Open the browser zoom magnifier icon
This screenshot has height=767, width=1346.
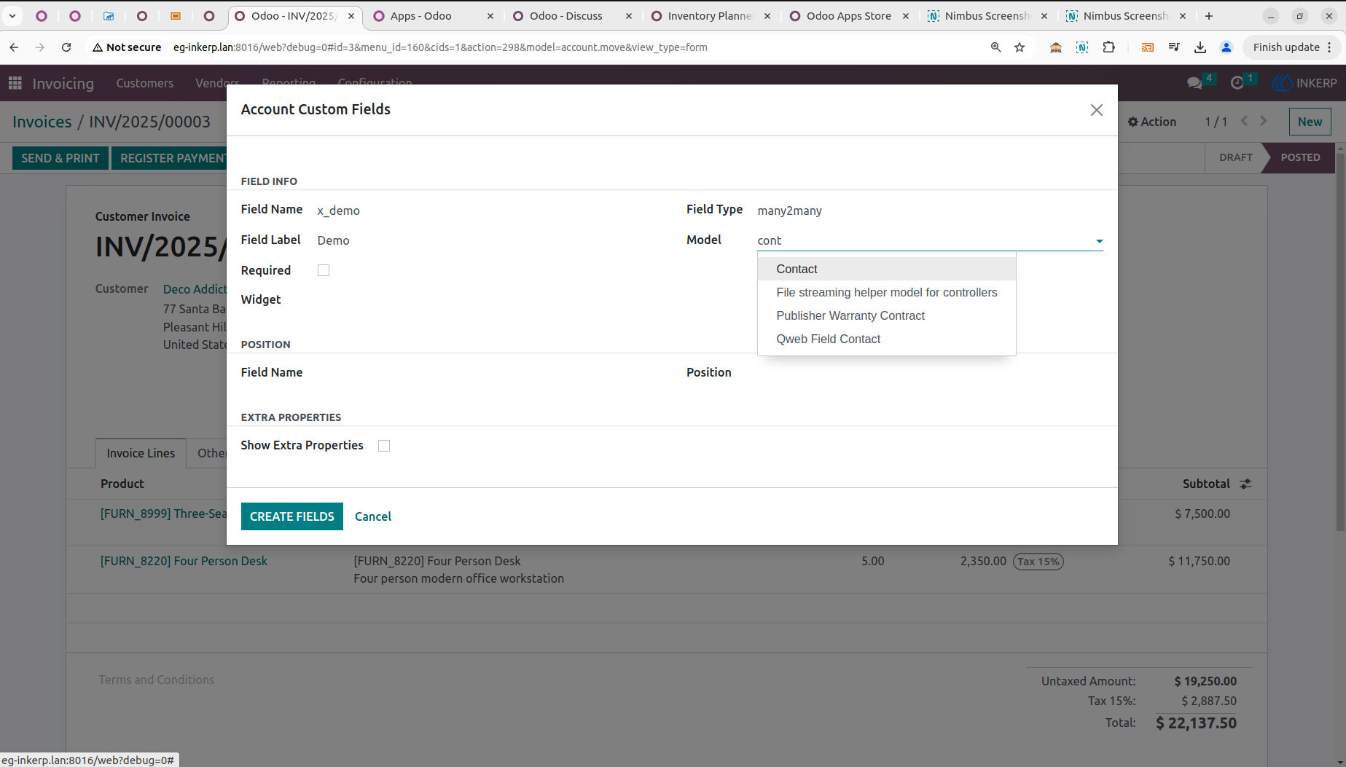[x=995, y=47]
